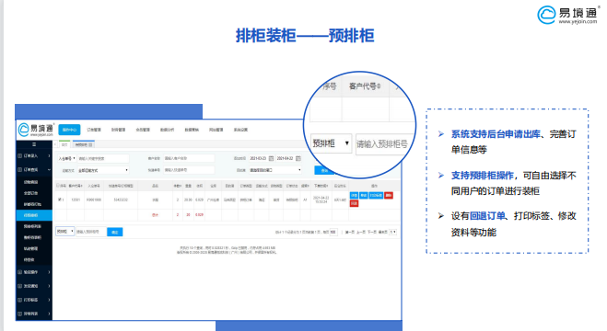Select 轨迹管理 in the sidebar

click(30, 249)
